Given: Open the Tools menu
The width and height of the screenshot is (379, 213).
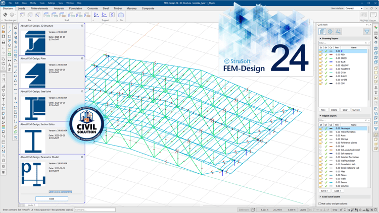Looking at the screenshot, I should click(x=42, y=3).
